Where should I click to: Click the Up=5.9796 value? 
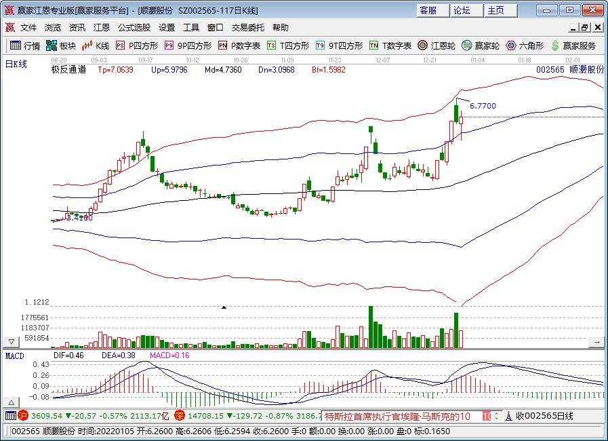pos(169,70)
